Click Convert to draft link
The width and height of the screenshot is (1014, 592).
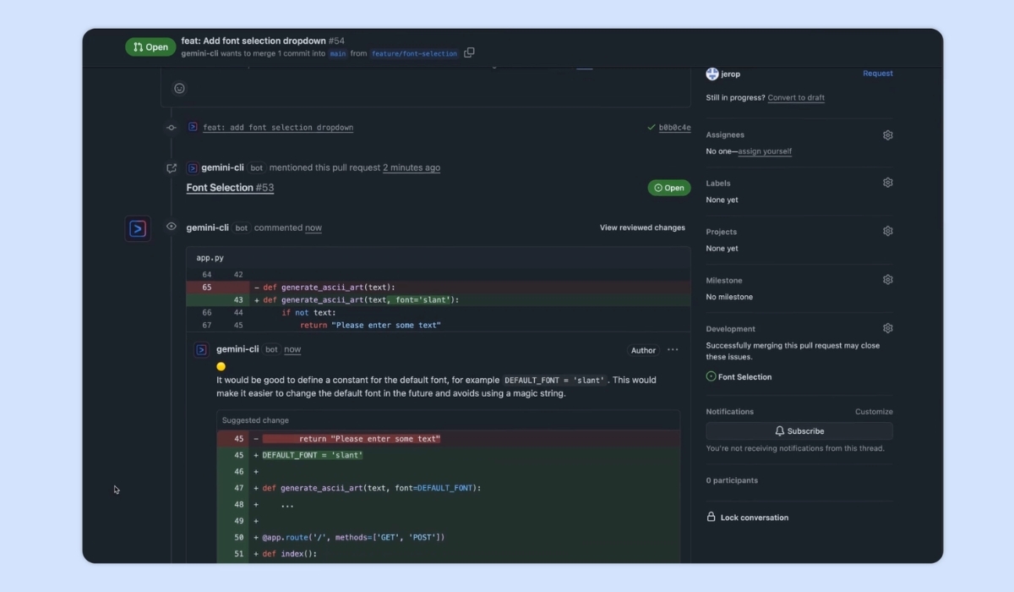(796, 97)
